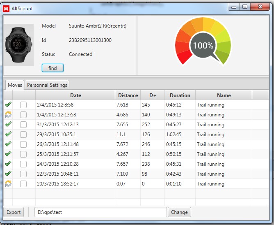Screen dimensions: 274x225
Task: Select the checkbox for 22/3/2015 10:48:11
Action: pyautogui.click(x=23, y=174)
